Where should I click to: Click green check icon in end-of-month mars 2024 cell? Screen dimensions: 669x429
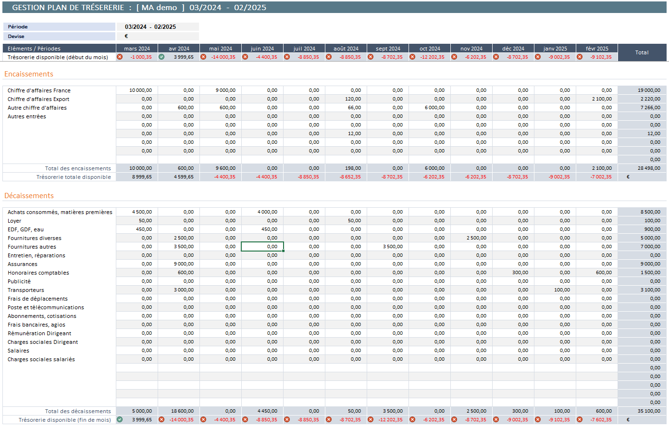click(120, 419)
